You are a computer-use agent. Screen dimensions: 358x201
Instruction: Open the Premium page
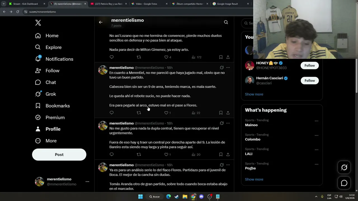coord(50,118)
